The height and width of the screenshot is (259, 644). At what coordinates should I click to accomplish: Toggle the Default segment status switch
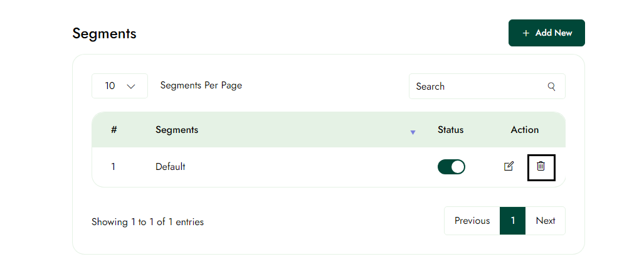click(451, 167)
